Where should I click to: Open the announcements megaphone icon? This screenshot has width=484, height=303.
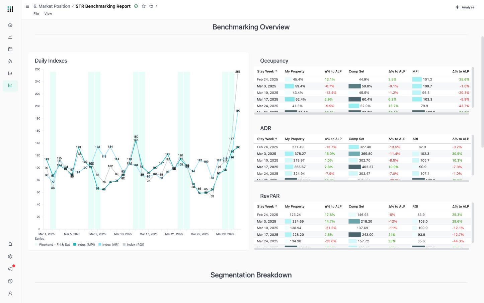(10, 269)
